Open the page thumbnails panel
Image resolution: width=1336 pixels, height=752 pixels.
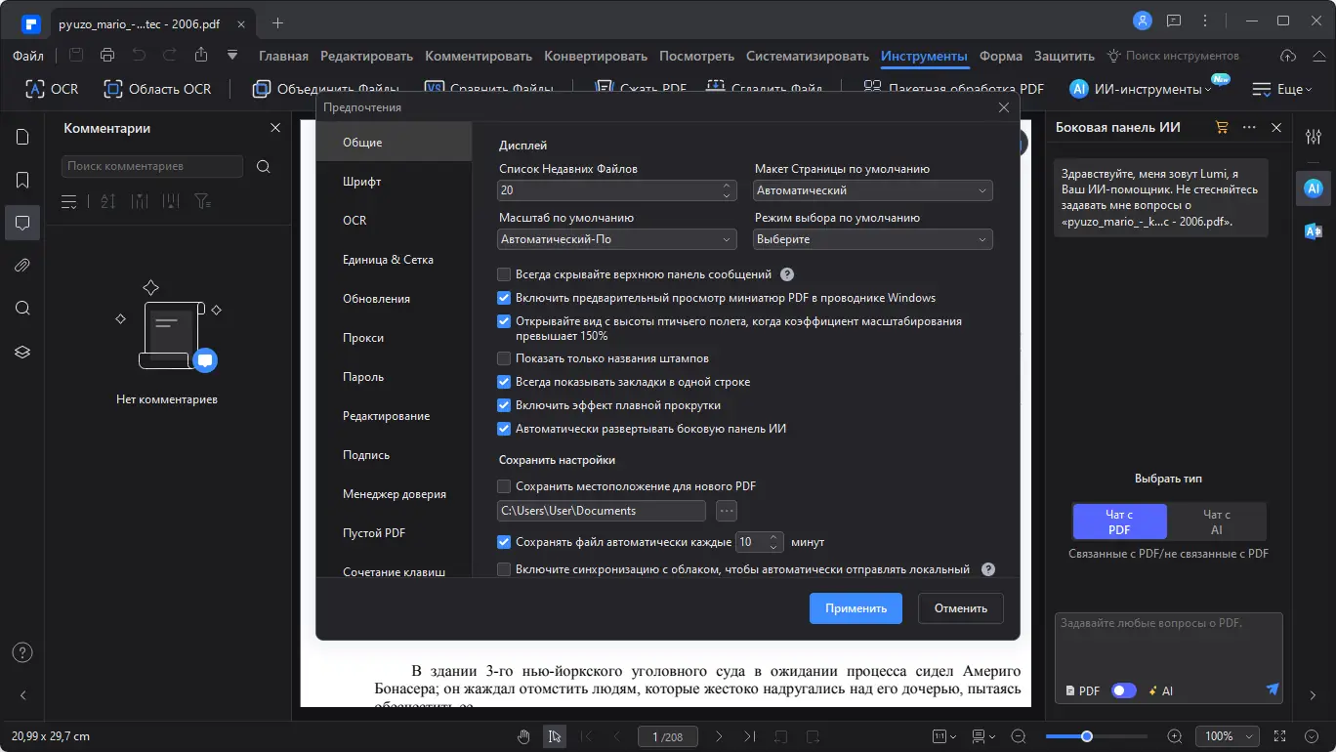tap(21, 137)
